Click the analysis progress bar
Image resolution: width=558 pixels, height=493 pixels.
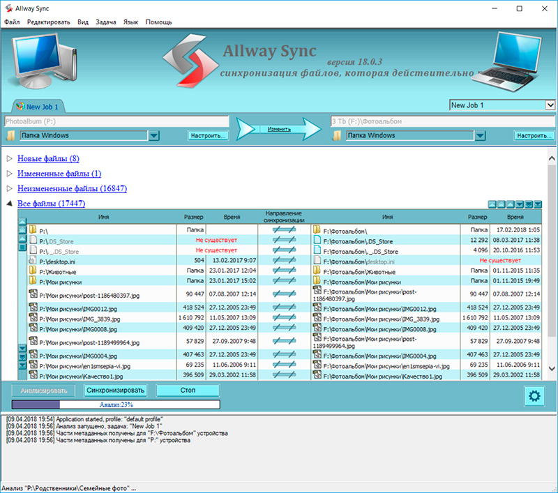pyautogui.click(x=115, y=404)
